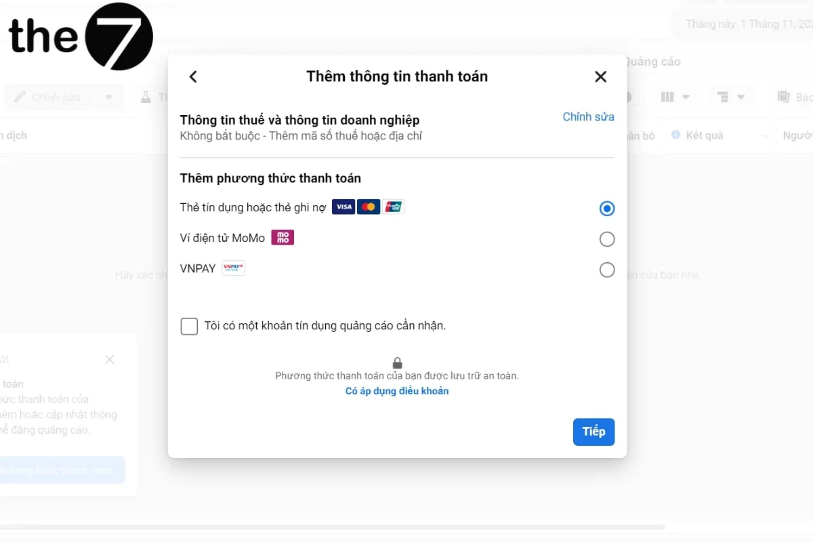Dismiss the payment notice card at bottom-left
Screen dimensions: 813x542
[110, 360]
